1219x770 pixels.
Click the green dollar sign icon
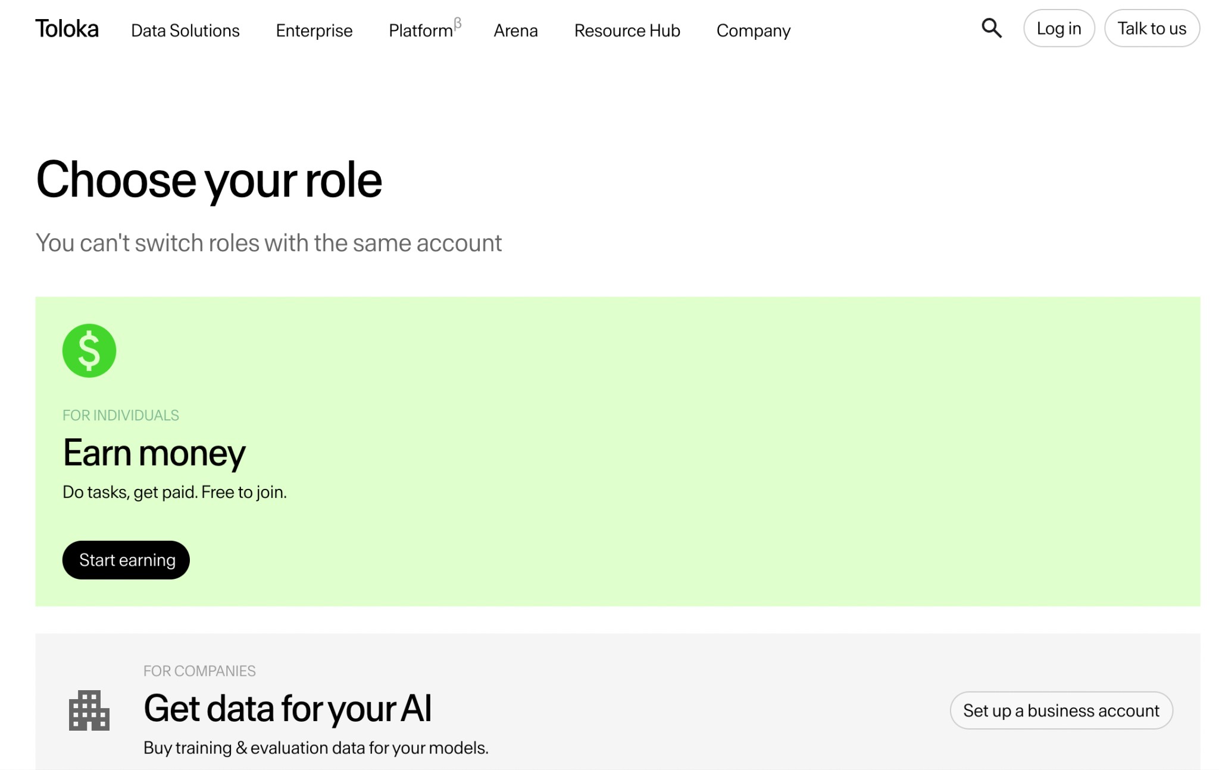tap(89, 350)
